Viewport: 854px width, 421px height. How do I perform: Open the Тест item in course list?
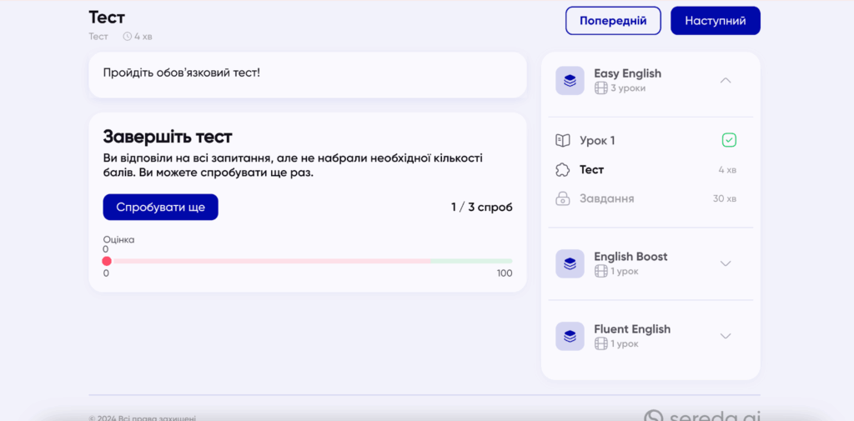[x=592, y=170]
